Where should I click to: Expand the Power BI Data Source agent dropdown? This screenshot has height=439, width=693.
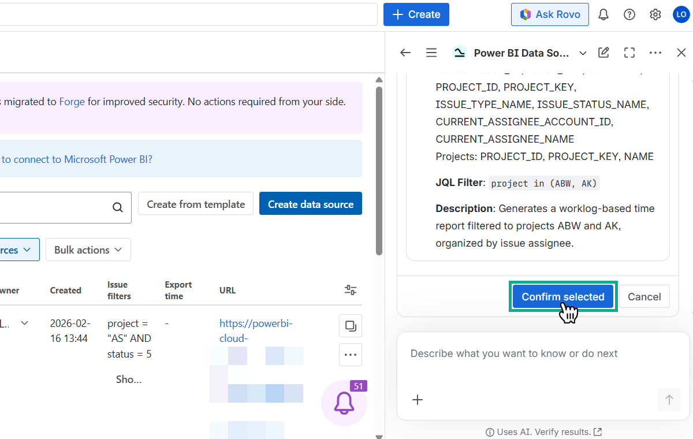[583, 53]
